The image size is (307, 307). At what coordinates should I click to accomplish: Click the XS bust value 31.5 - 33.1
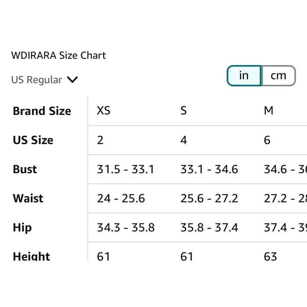[x=126, y=169]
